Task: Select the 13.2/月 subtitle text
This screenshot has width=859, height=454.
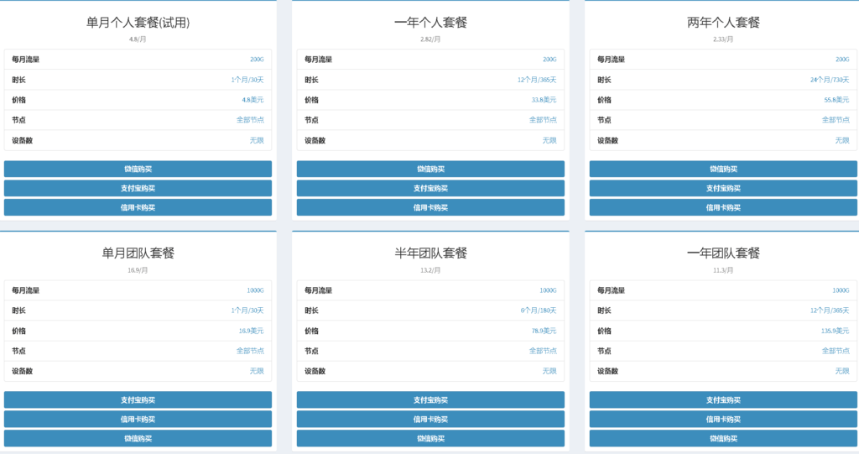Action: (x=430, y=270)
